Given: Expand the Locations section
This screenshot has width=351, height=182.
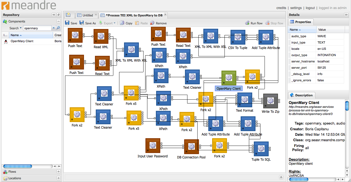Looking at the screenshot, I should (x=58, y=178).
